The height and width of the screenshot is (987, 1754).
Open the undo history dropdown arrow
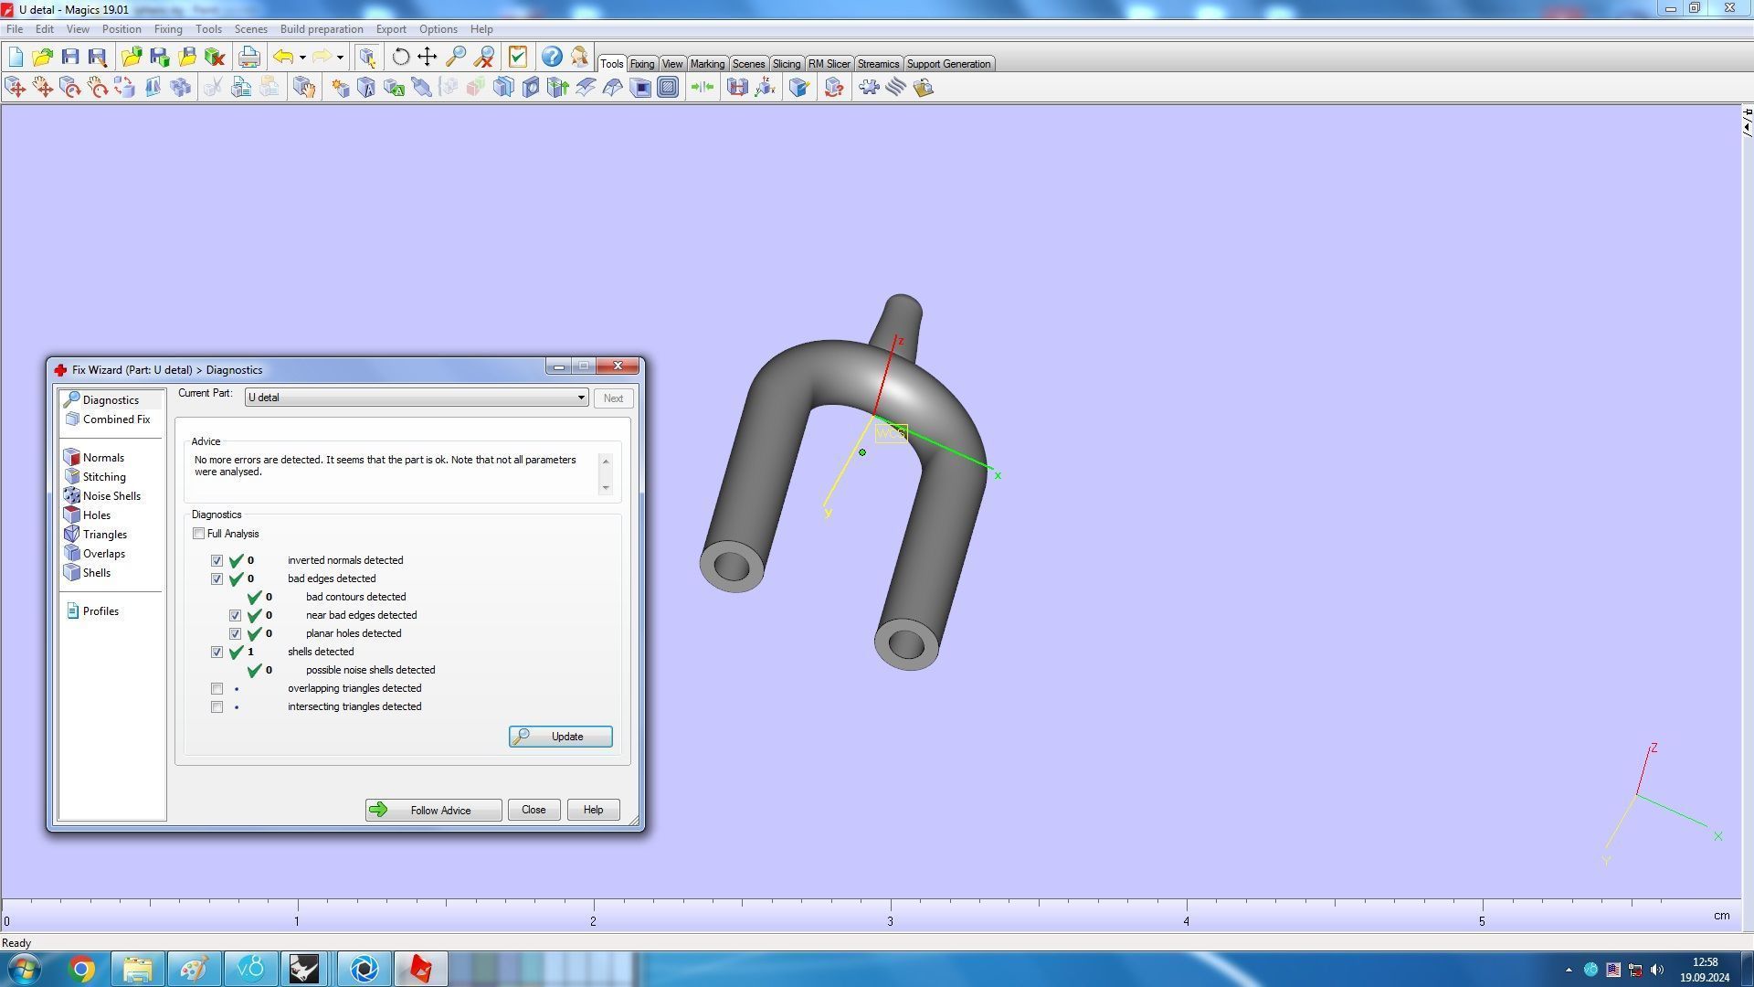click(x=302, y=58)
